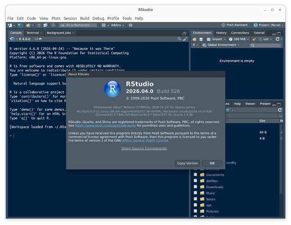Click the Go to file/function field
The height and width of the screenshot is (225, 291).
78,25
